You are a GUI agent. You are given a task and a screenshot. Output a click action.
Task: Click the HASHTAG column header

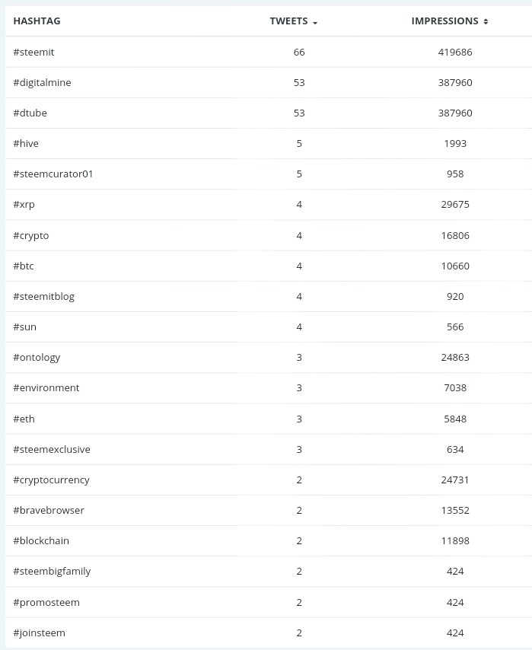(x=37, y=21)
